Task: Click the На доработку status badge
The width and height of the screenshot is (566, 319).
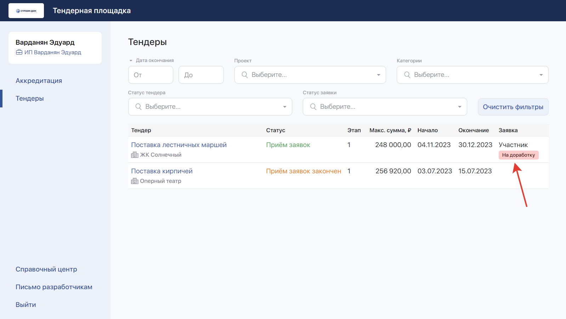Action: 518,155
